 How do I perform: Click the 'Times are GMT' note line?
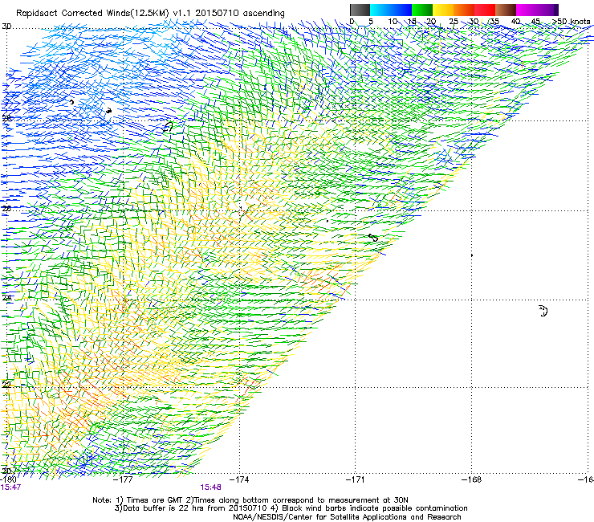[250, 500]
